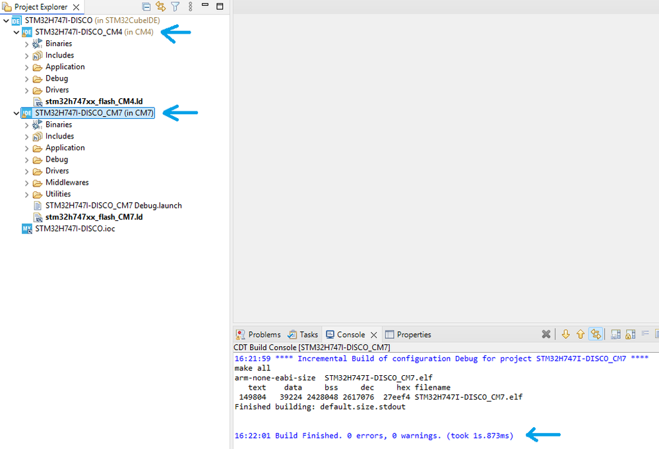Switch to the Tasks tab

coord(303,334)
